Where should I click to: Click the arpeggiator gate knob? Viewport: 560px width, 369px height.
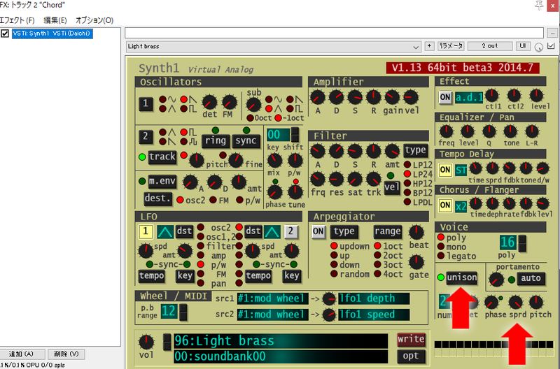(416, 262)
